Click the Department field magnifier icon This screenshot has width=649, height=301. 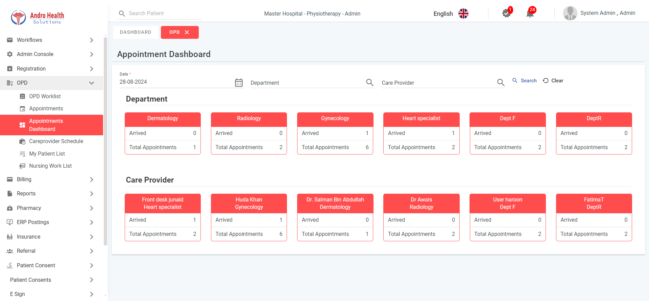click(369, 82)
